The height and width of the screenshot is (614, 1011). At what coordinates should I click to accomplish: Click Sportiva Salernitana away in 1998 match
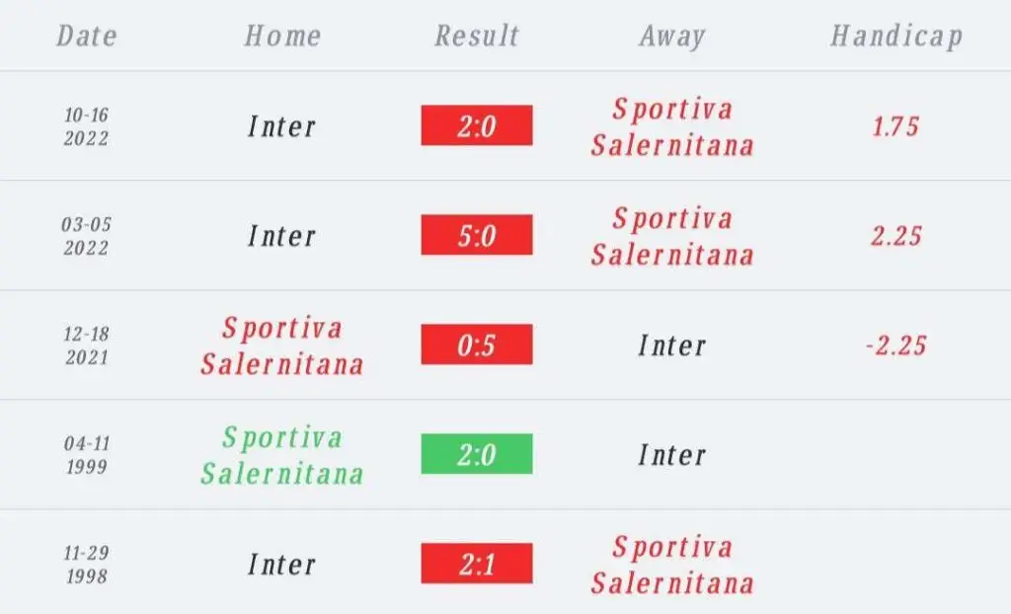coord(671,565)
